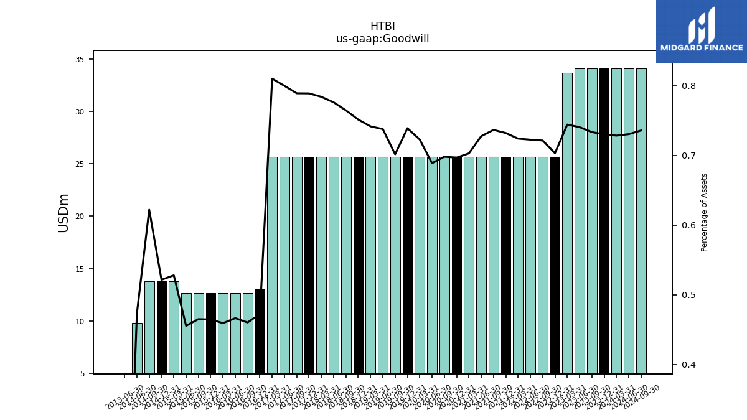Click the 25 tick on USDm axis

pos(80,164)
